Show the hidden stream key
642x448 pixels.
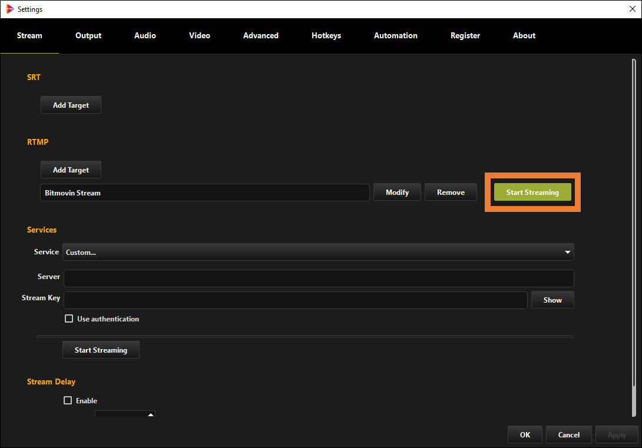point(552,300)
